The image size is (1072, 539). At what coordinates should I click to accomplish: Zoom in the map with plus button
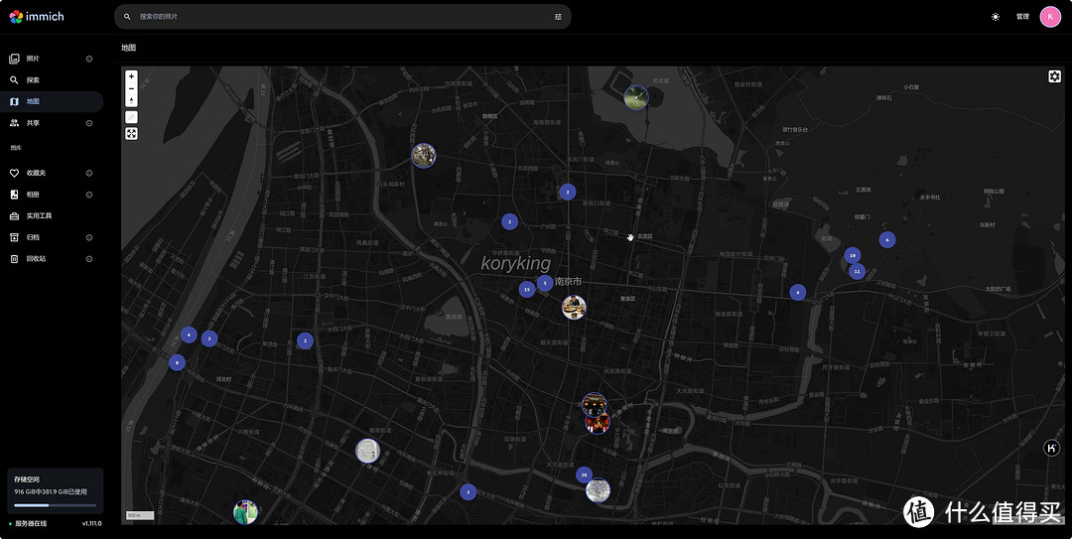(x=131, y=76)
